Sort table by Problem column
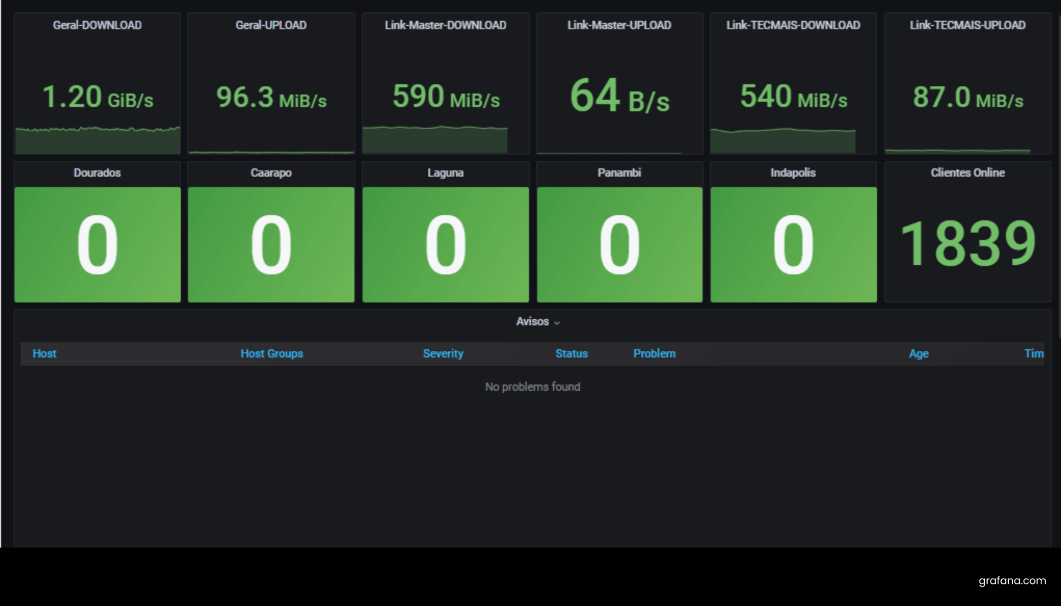This screenshot has width=1061, height=606. [654, 353]
